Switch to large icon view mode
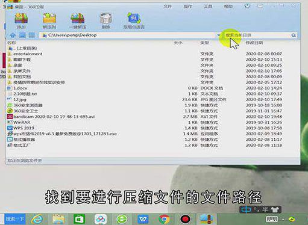 click(x=22, y=35)
